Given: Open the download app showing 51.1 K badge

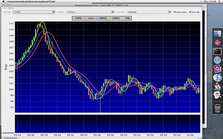Looking at the screenshot, I should (217, 86).
